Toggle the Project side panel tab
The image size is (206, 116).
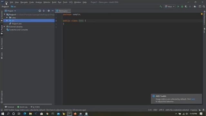pos(2,30)
